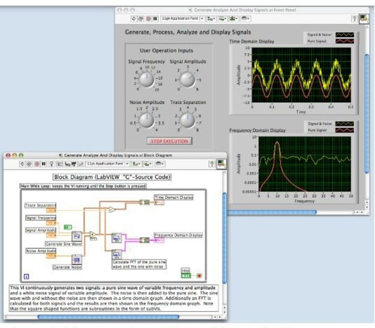Click Context Help button in Front Panel toolbar
The height and width of the screenshot is (328, 375).
(x=355, y=19)
